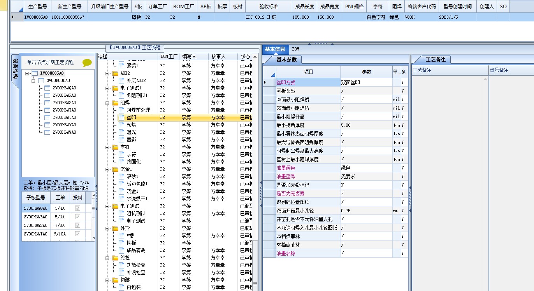Click the 2V00H6WSA0 tree node icon
Image resolution: width=534 pixels, height=291 pixels.
pyautogui.click(x=47, y=103)
